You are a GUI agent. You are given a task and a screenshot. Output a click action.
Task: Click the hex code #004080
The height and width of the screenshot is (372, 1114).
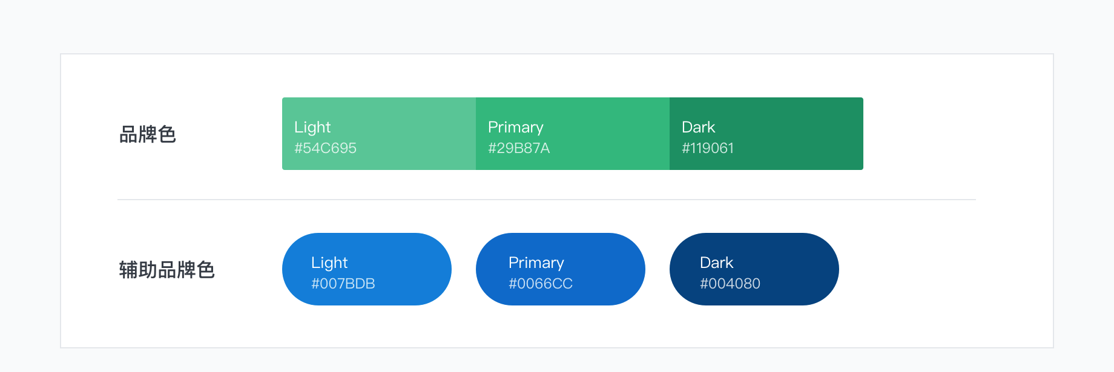[x=730, y=284]
